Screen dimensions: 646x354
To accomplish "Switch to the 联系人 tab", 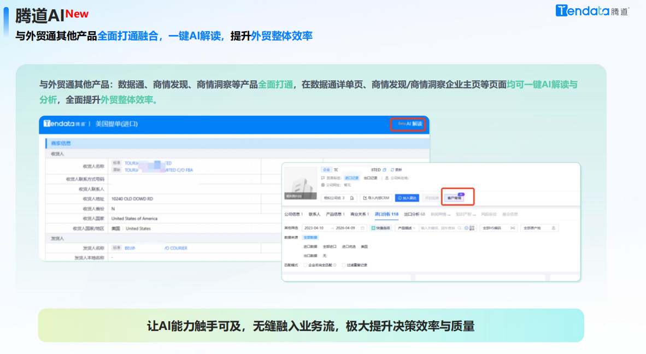I will [x=314, y=214].
